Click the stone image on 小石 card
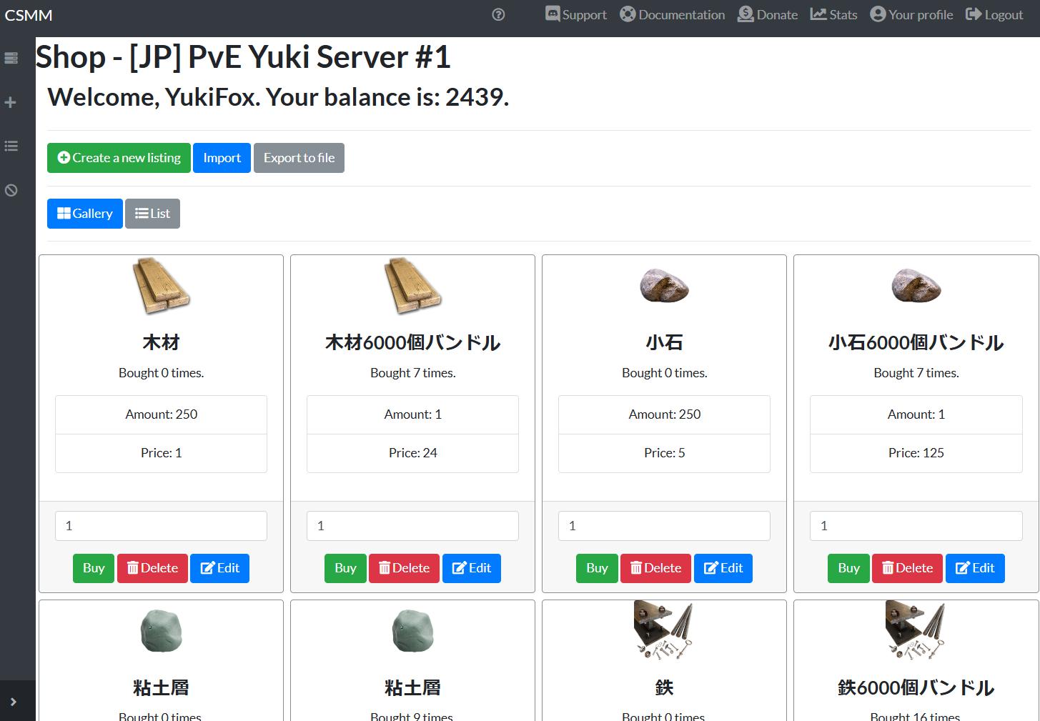 [664, 286]
